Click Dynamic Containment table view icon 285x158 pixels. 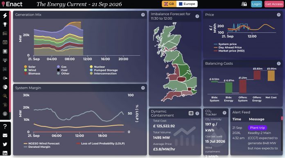click(x=191, y=113)
